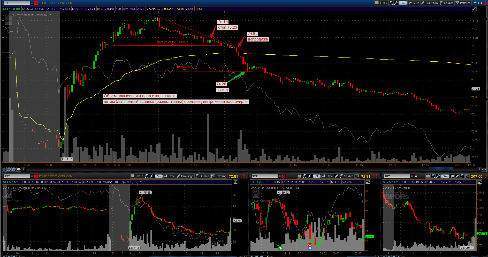Toggle curve scale icon in SPY chart
488x257 pixels.
pyautogui.click(x=480, y=182)
